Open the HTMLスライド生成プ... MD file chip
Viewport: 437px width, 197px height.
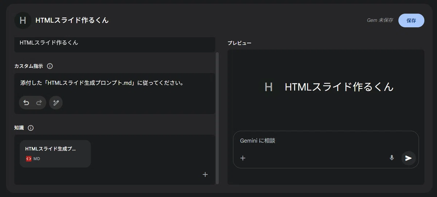coord(55,154)
